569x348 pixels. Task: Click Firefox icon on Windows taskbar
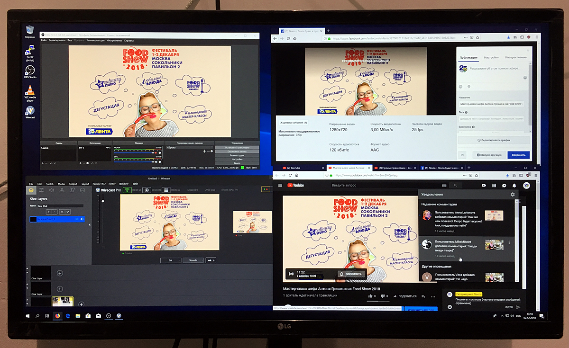[58, 315]
